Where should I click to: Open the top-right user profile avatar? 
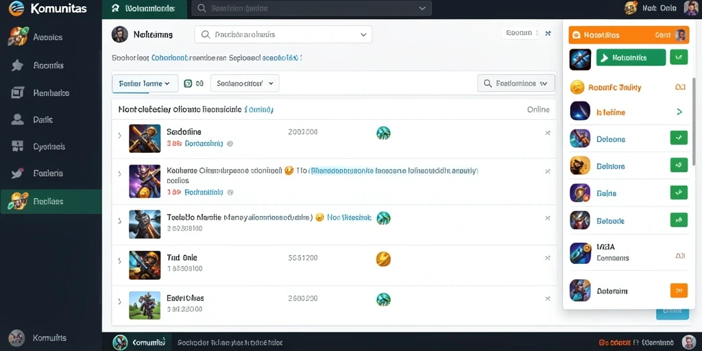[x=691, y=8]
